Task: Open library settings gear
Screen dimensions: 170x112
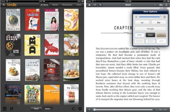Action: pos(80,109)
